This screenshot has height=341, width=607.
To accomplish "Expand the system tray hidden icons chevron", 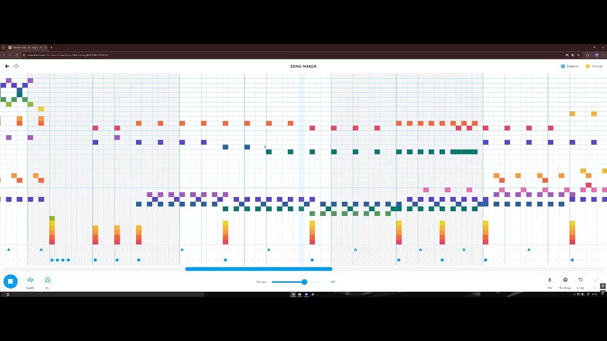I will pyautogui.click(x=575, y=295).
